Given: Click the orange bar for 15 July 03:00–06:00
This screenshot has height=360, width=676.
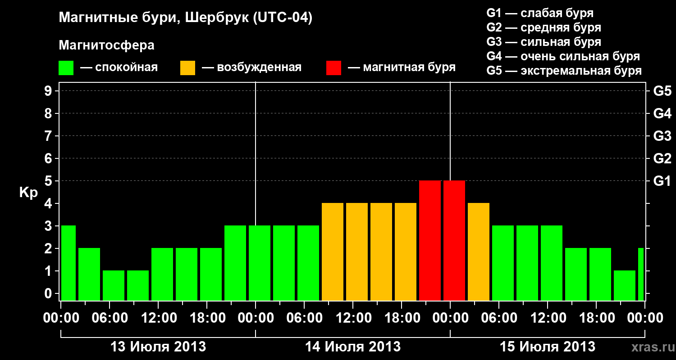Looking at the screenshot, I should [479, 252].
